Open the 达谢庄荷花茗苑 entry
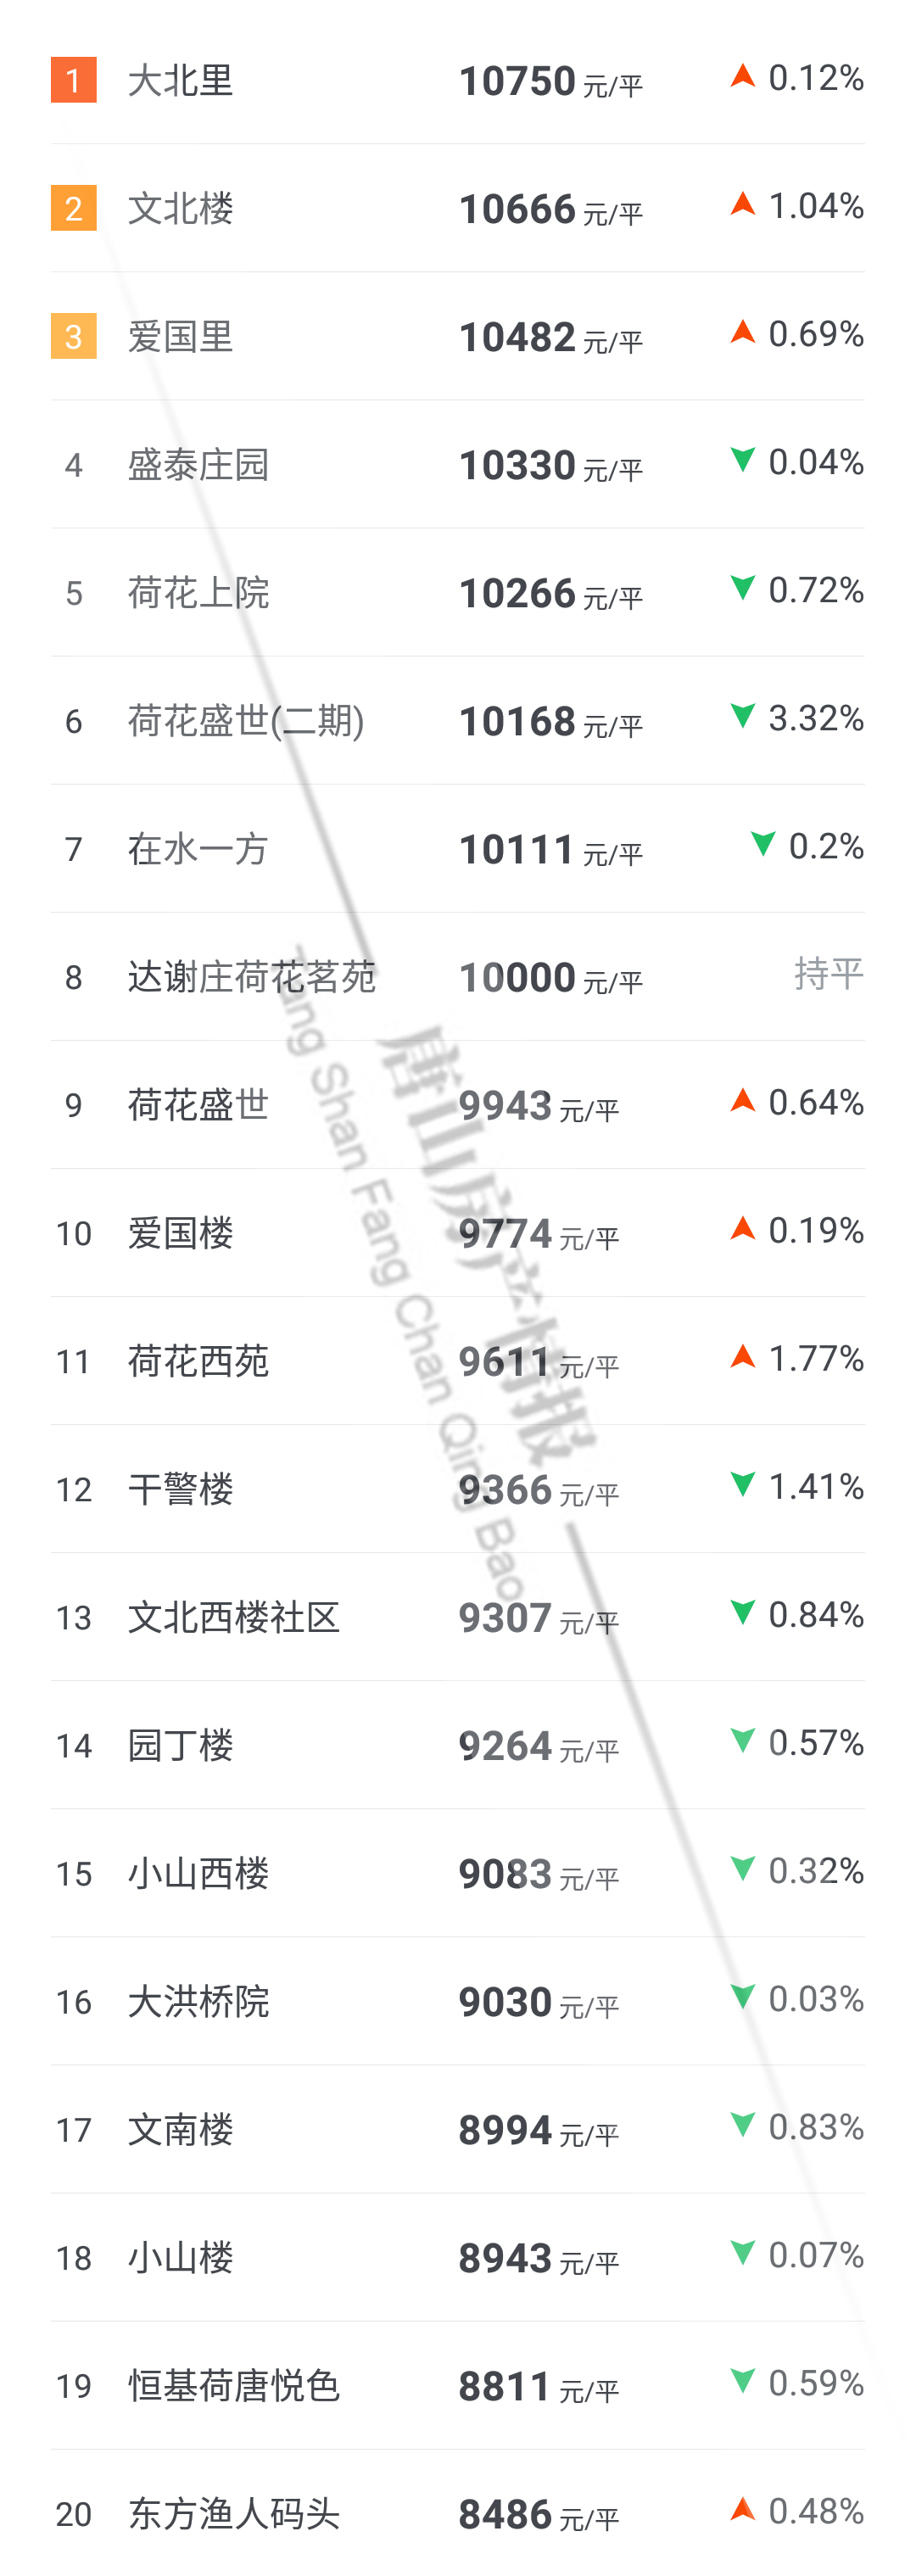 pos(251,977)
